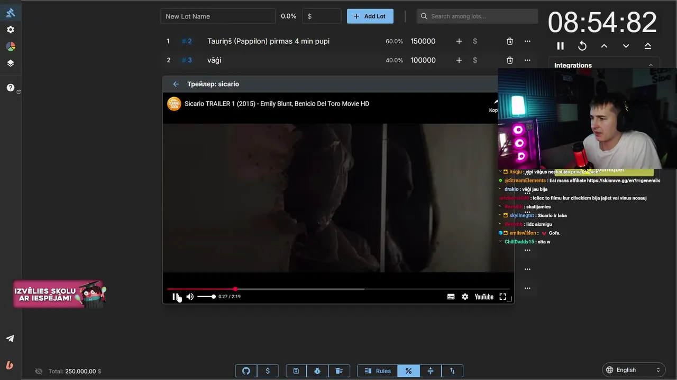Pause the YouTube trailer playback
This screenshot has height=380, width=677.
click(176, 297)
